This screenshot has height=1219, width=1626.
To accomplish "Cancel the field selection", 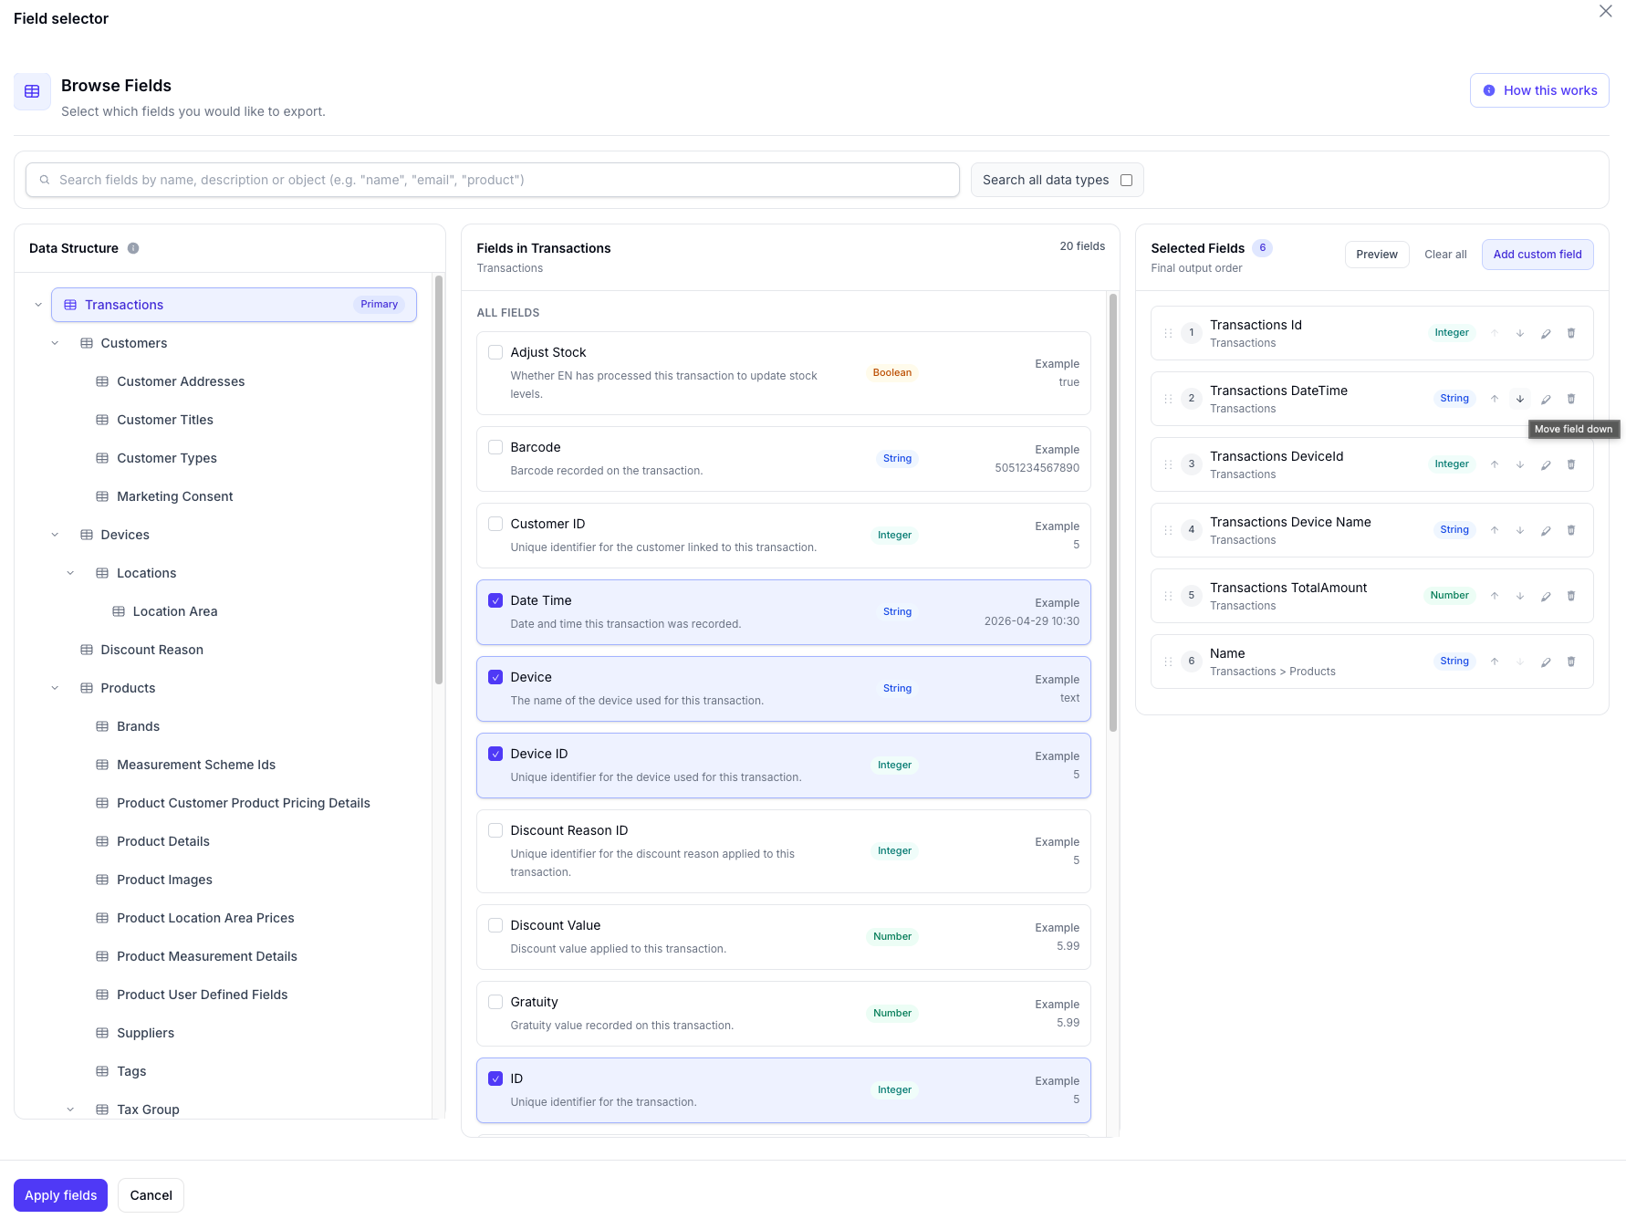I will (151, 1195).
